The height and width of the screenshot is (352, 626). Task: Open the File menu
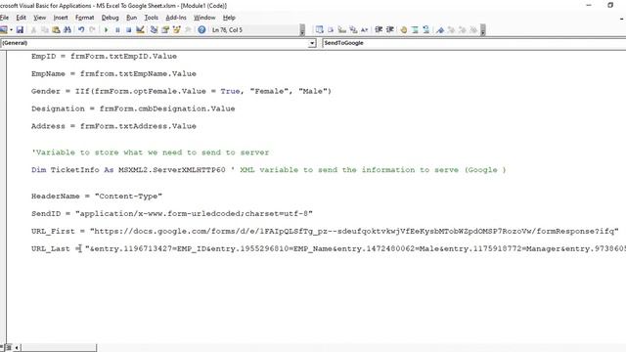[x=4, y=18]
